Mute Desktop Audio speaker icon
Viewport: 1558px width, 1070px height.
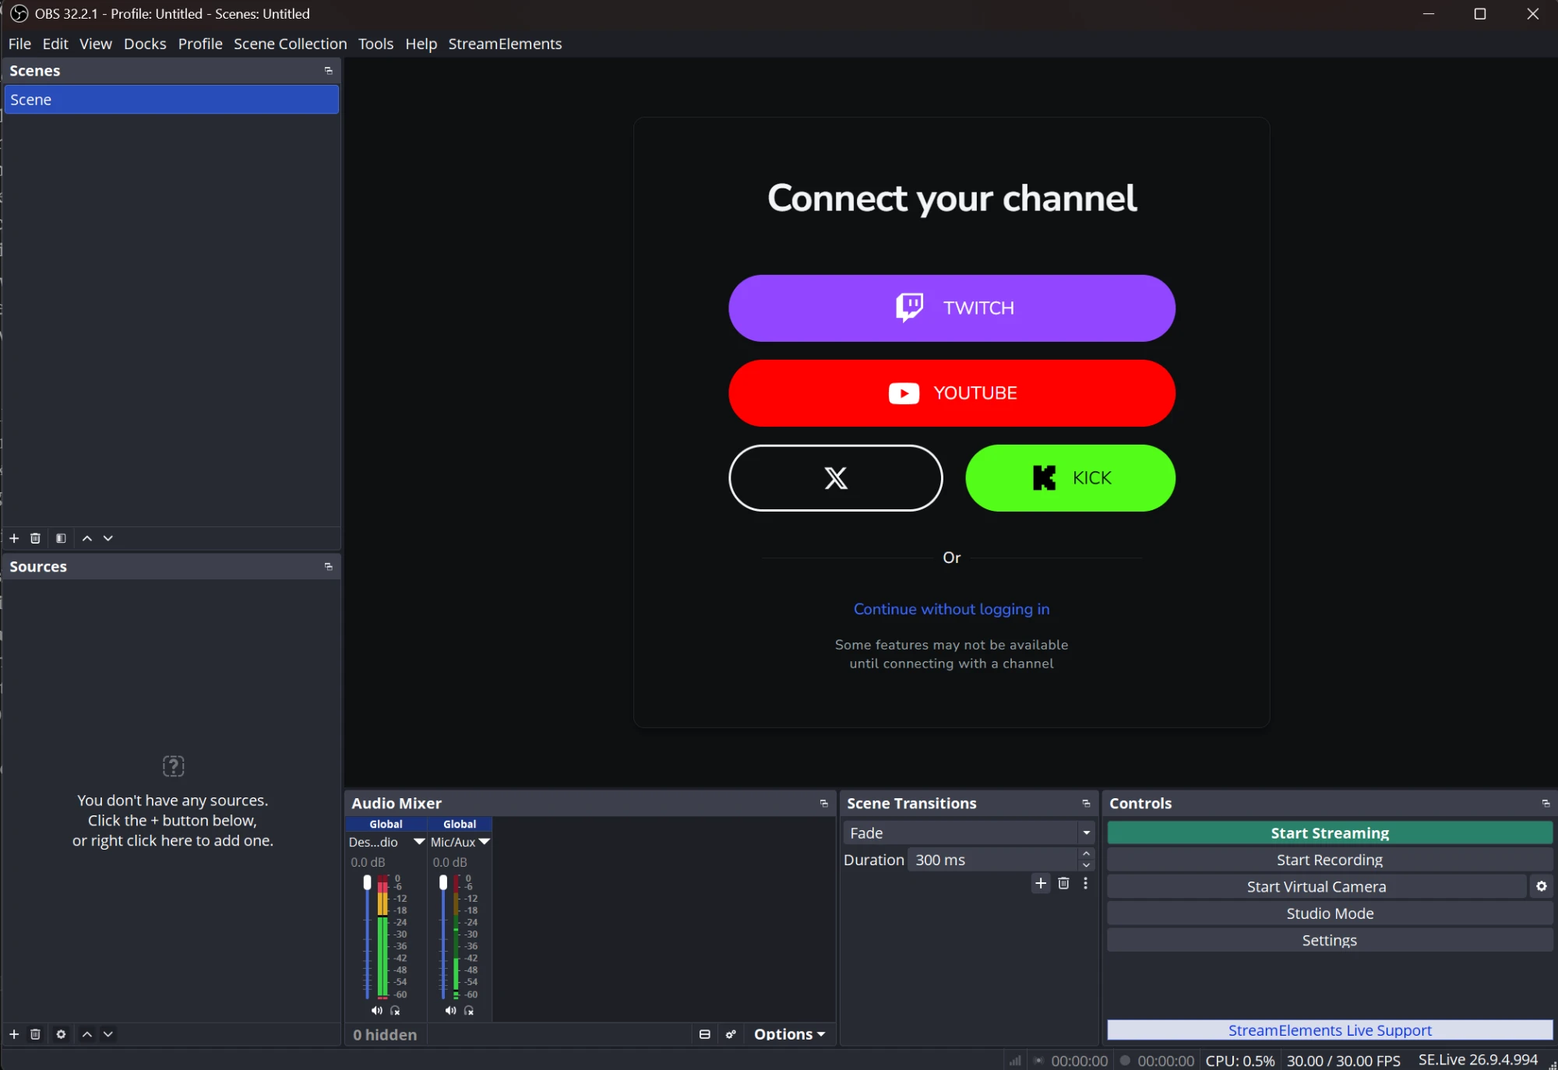pyautogui.click(x=377, y=1011)
